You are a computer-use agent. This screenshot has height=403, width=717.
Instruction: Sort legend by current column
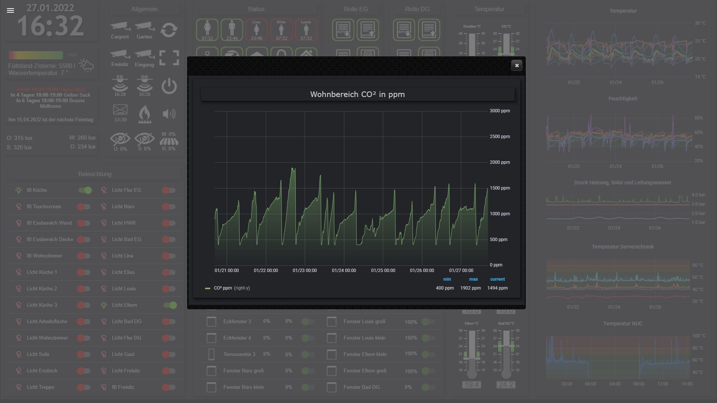tap(497, 279)
